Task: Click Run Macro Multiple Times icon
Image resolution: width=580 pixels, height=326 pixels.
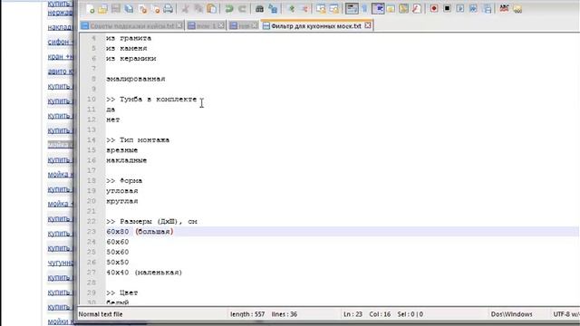Action: coord(473,8)
